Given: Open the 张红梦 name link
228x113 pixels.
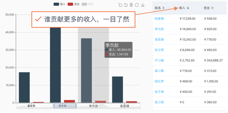Looking at the screenshot, I should [159, 82].
